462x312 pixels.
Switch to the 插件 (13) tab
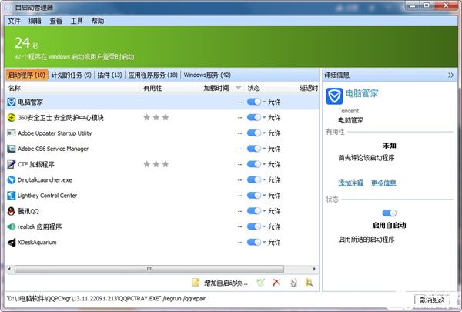109,75
